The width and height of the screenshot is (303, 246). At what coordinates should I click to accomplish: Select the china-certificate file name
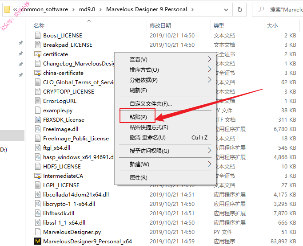pos(63,73)
